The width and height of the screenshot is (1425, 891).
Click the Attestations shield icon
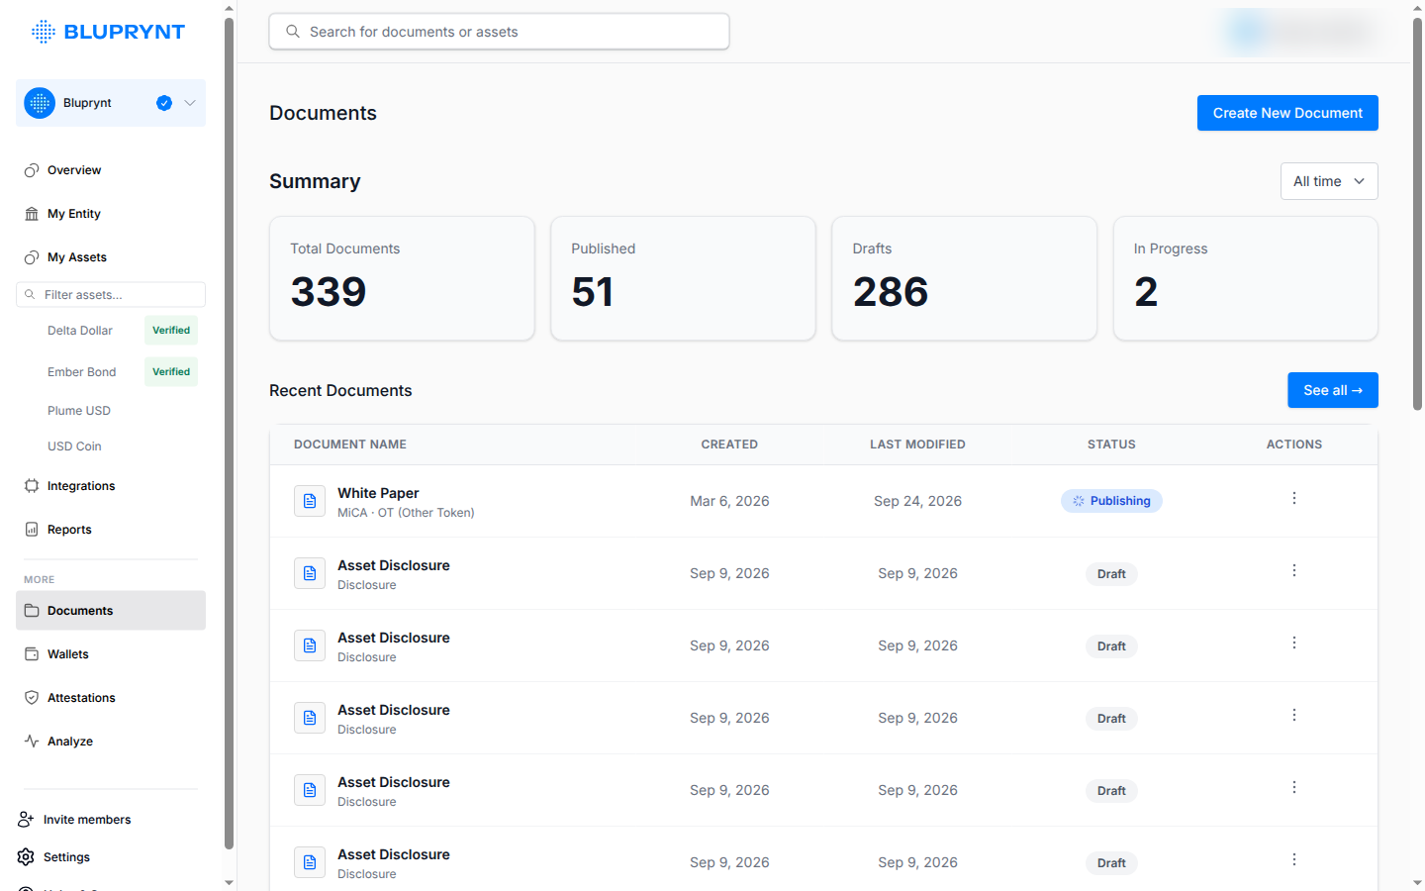click(x=32, y=698)
